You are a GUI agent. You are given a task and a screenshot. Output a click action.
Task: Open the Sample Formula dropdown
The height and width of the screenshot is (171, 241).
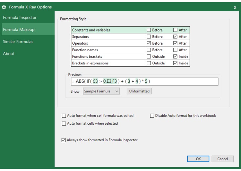101,91
